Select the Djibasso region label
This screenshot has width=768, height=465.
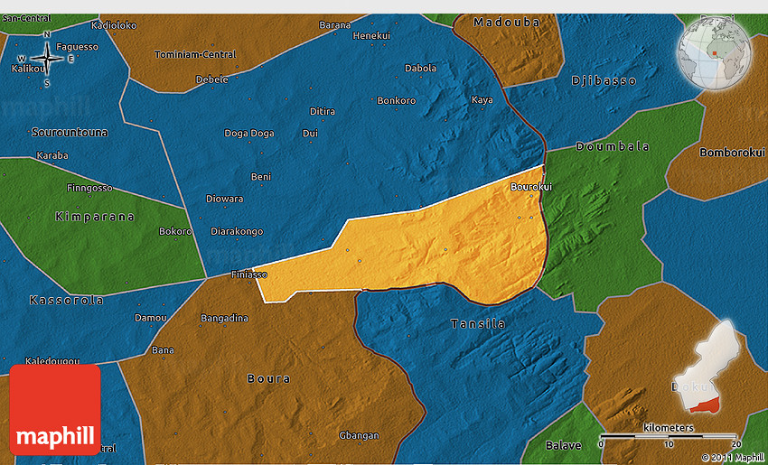pyautogui.click(x=604, y=80)
